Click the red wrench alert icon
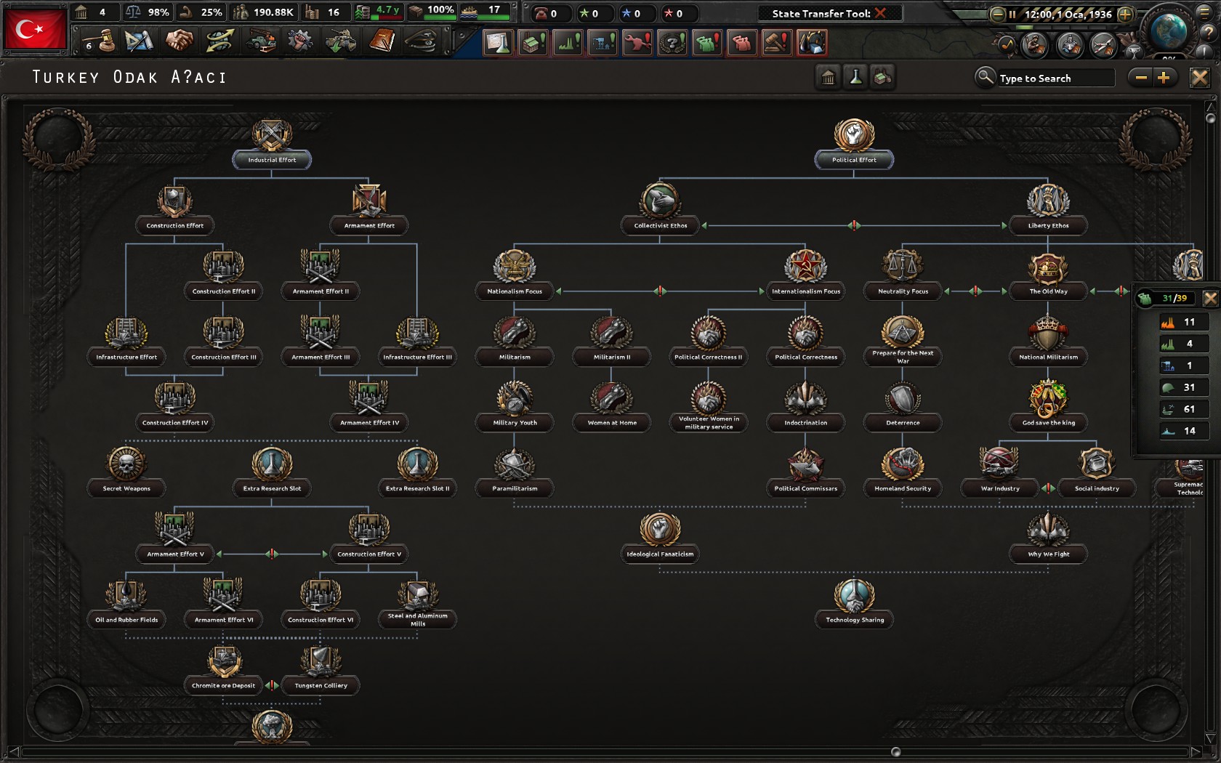Screen dimensions: 1221x763 [637, 43]
